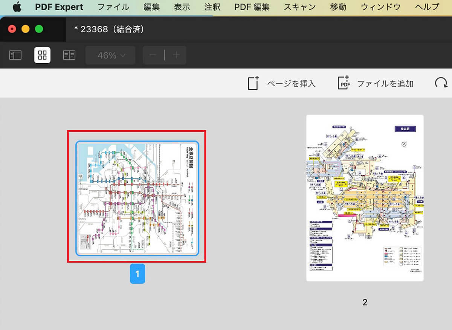Open the 表示 menu

tap(182, 7)
